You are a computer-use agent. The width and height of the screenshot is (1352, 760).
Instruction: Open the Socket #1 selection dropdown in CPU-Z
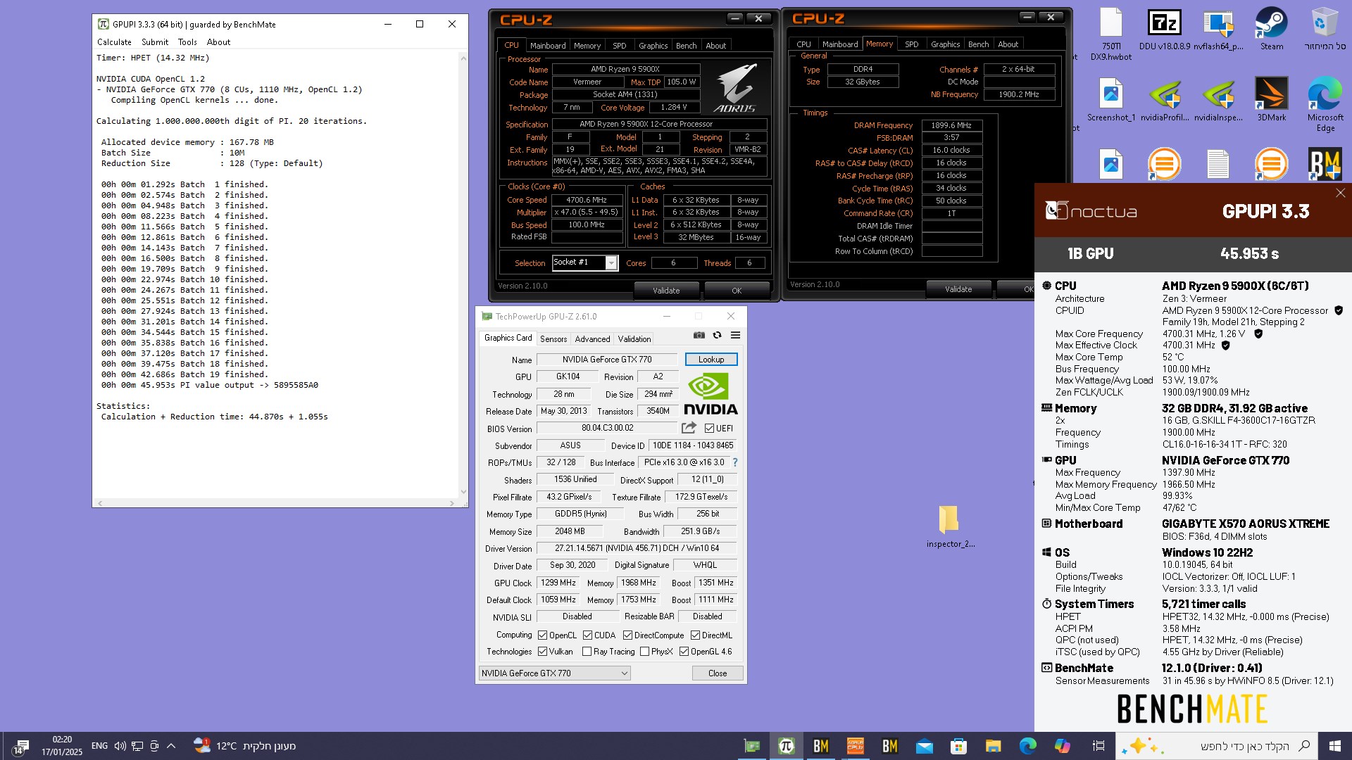(x=611, y=262)
